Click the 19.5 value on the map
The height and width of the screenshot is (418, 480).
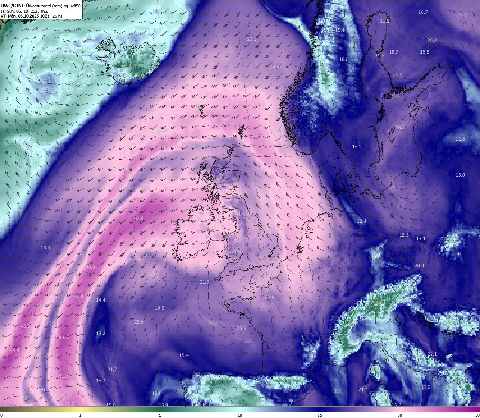coord(159,308)
